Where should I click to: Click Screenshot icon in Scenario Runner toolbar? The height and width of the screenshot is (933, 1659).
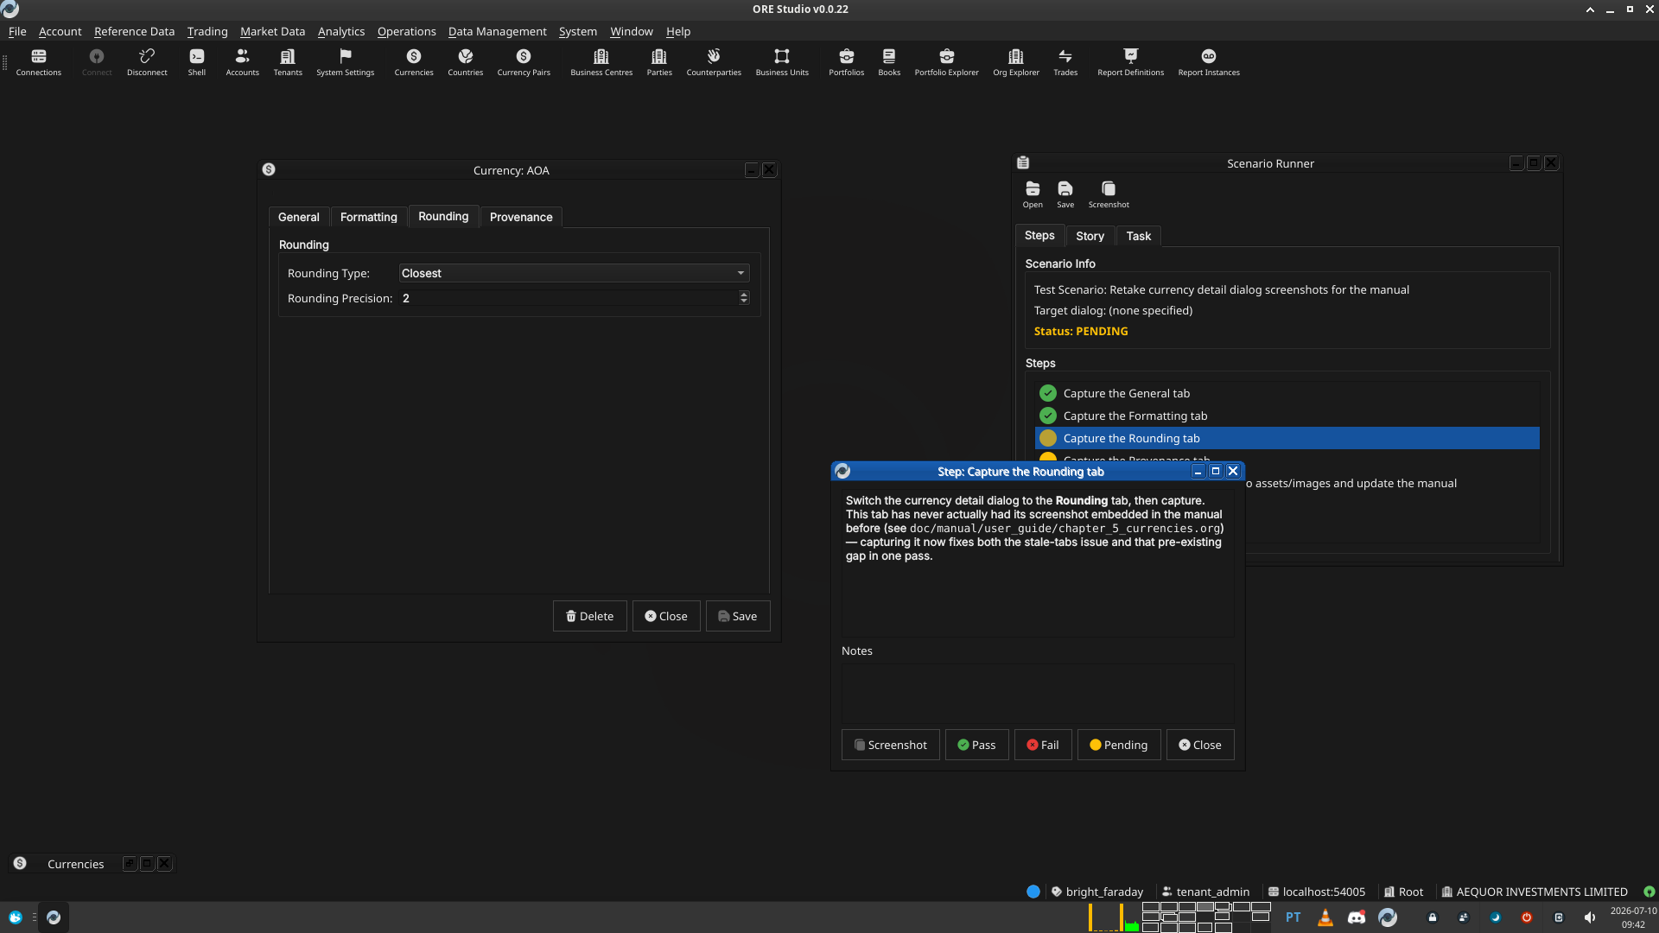coord(1109,194)
